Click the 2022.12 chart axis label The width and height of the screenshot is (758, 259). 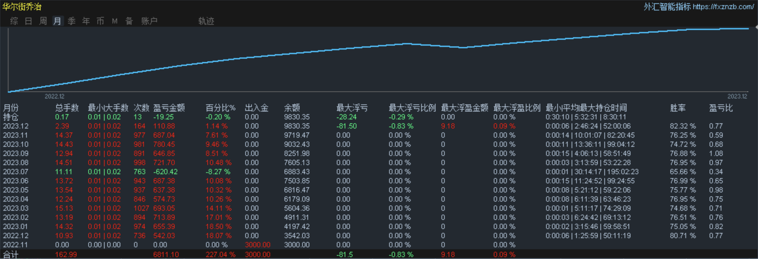(55, 96)
